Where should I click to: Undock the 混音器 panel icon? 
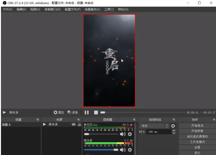(x=134, y=120)
